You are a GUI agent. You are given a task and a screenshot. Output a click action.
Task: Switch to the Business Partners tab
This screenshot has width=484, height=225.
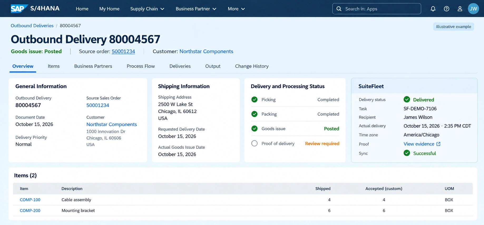coord(93,66)
